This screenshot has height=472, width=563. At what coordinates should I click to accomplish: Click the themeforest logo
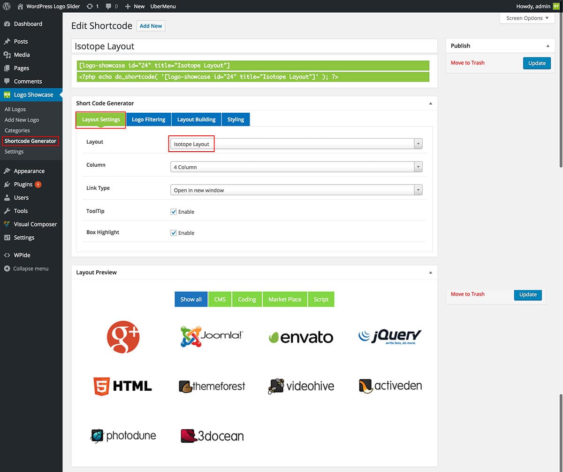(x=212, y=387)
